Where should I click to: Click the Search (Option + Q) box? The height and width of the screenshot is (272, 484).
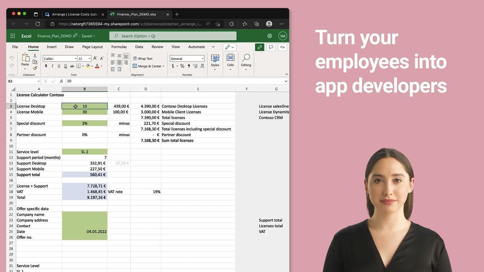tap(173, 36)
